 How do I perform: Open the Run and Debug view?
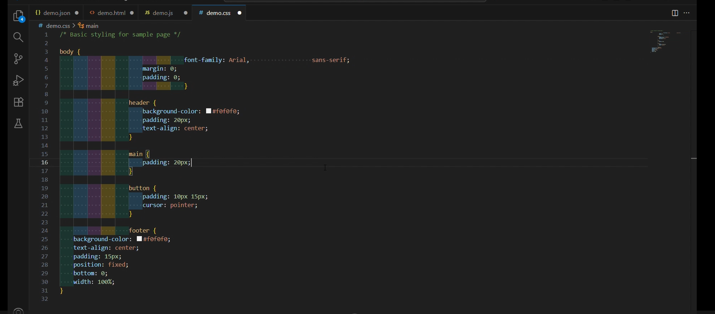coord(18,80)
